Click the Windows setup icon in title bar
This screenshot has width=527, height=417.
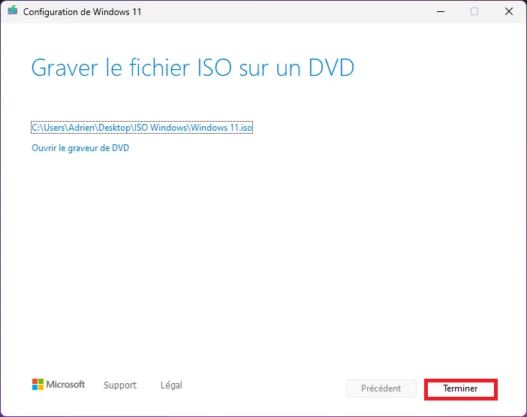click(x=13, y=11)
